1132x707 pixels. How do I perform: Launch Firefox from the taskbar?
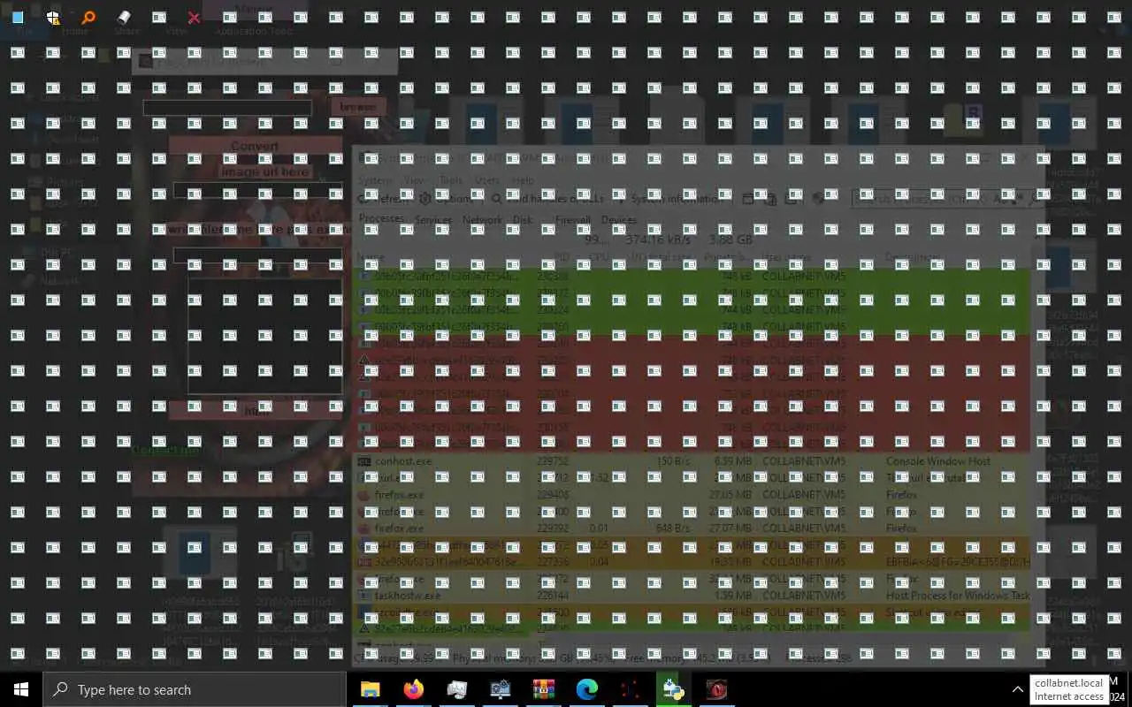(x=413, y=689)
